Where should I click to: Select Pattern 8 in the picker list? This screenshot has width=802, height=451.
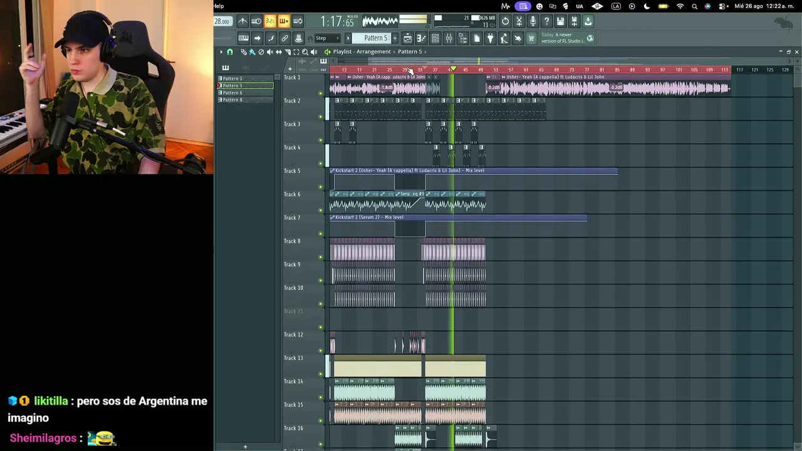(246, 100)
